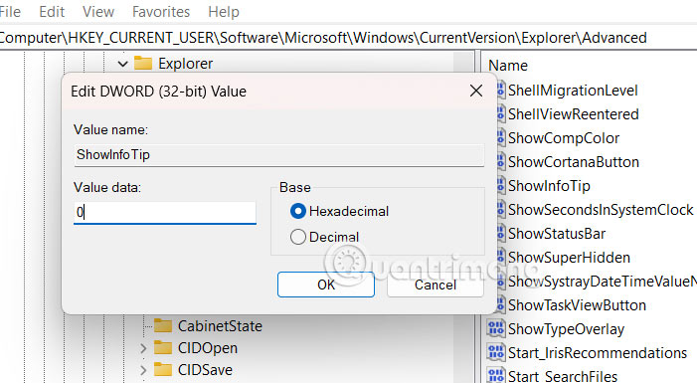
Task: Select the Hexadecimal base option
Action: 298,211
